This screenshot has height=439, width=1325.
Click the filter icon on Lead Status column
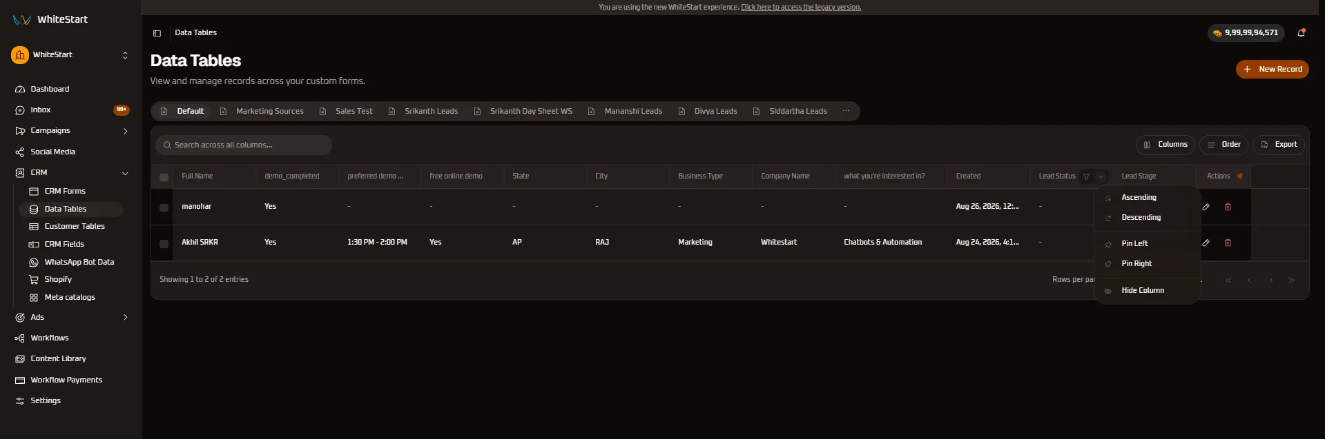1086,176
